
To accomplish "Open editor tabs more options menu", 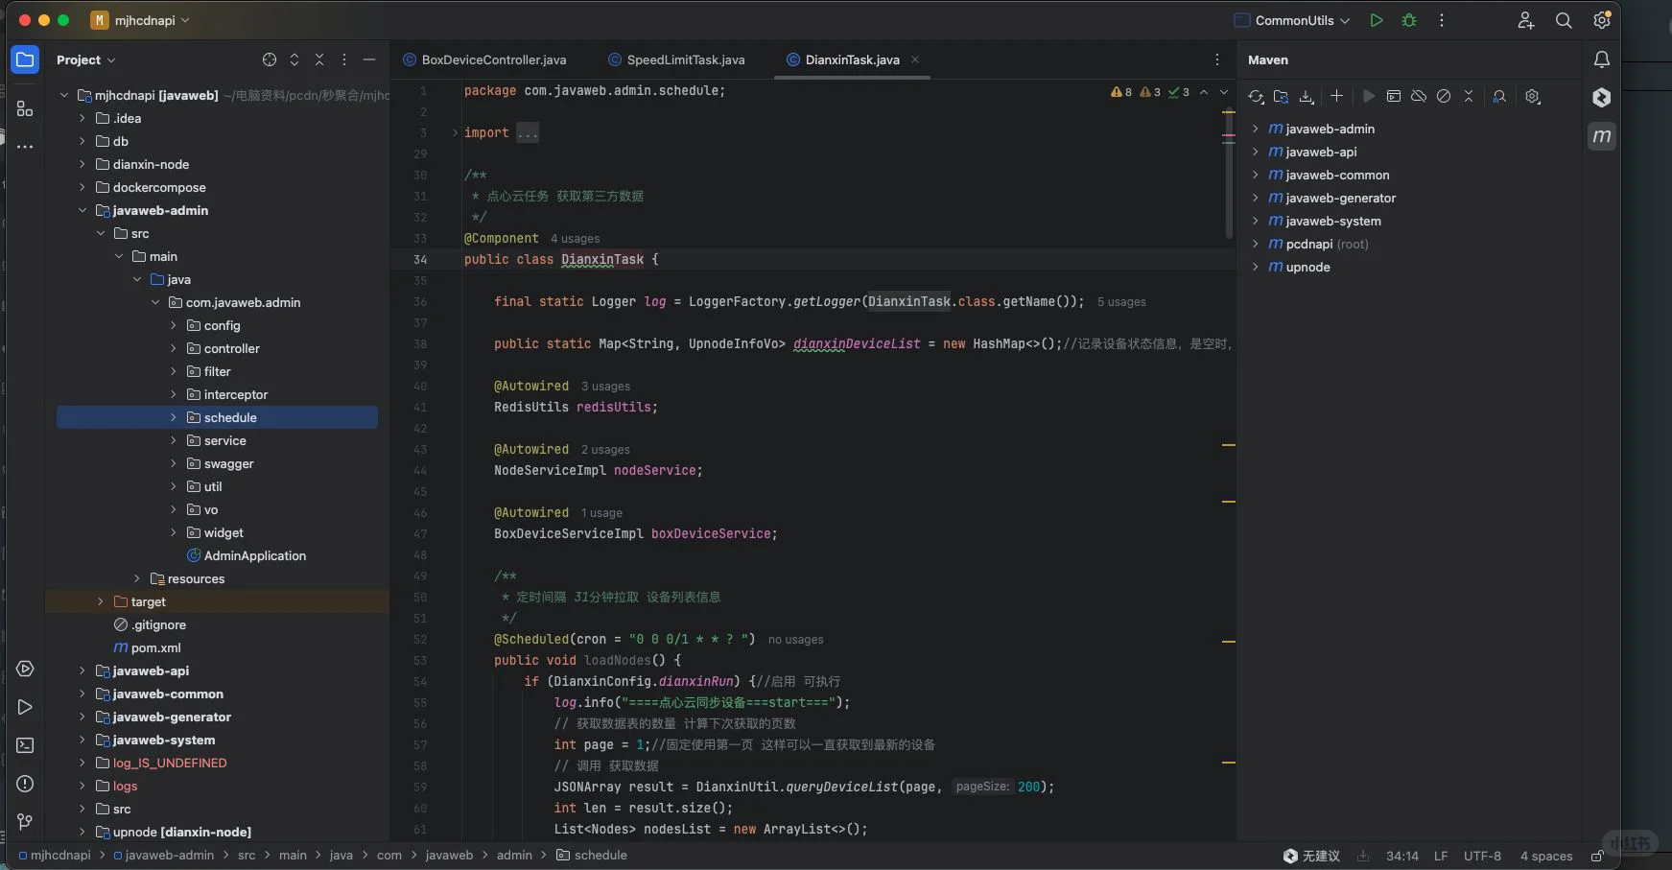I will tap(1217, 59).
